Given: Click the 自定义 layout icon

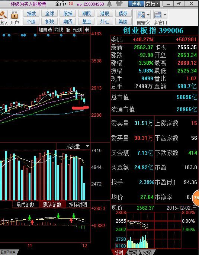Looking at the screenshot, I should coord(141,15).
